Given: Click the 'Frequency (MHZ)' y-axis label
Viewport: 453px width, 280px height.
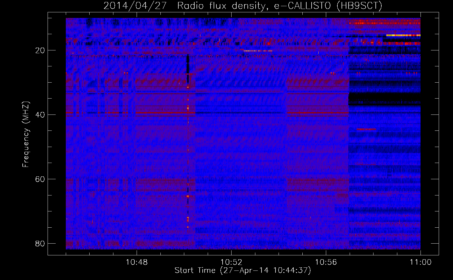Looking at the screenshot, I should coord(25,134).
